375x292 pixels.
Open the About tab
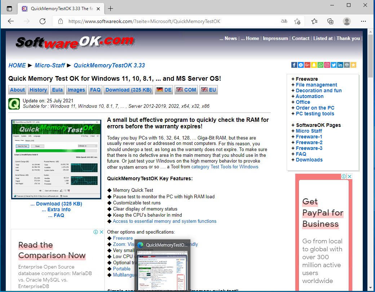17,90
